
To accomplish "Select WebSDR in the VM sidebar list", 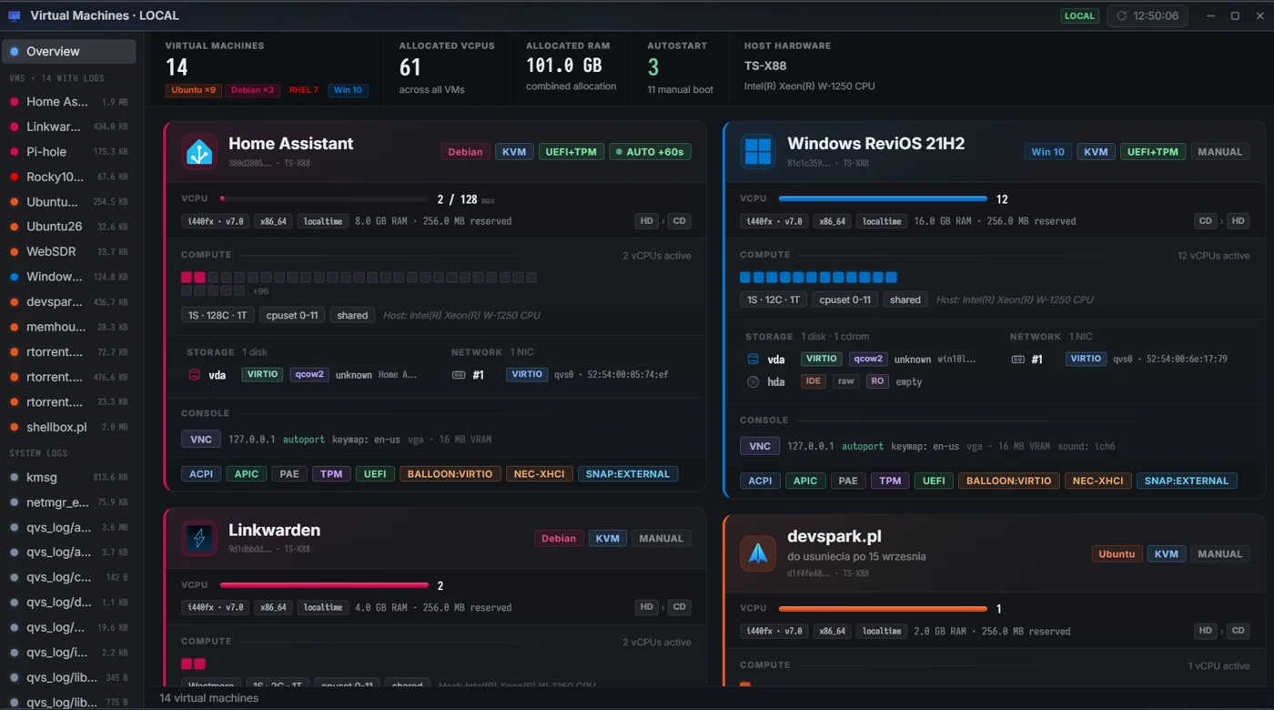I will [x=69, y=251].
